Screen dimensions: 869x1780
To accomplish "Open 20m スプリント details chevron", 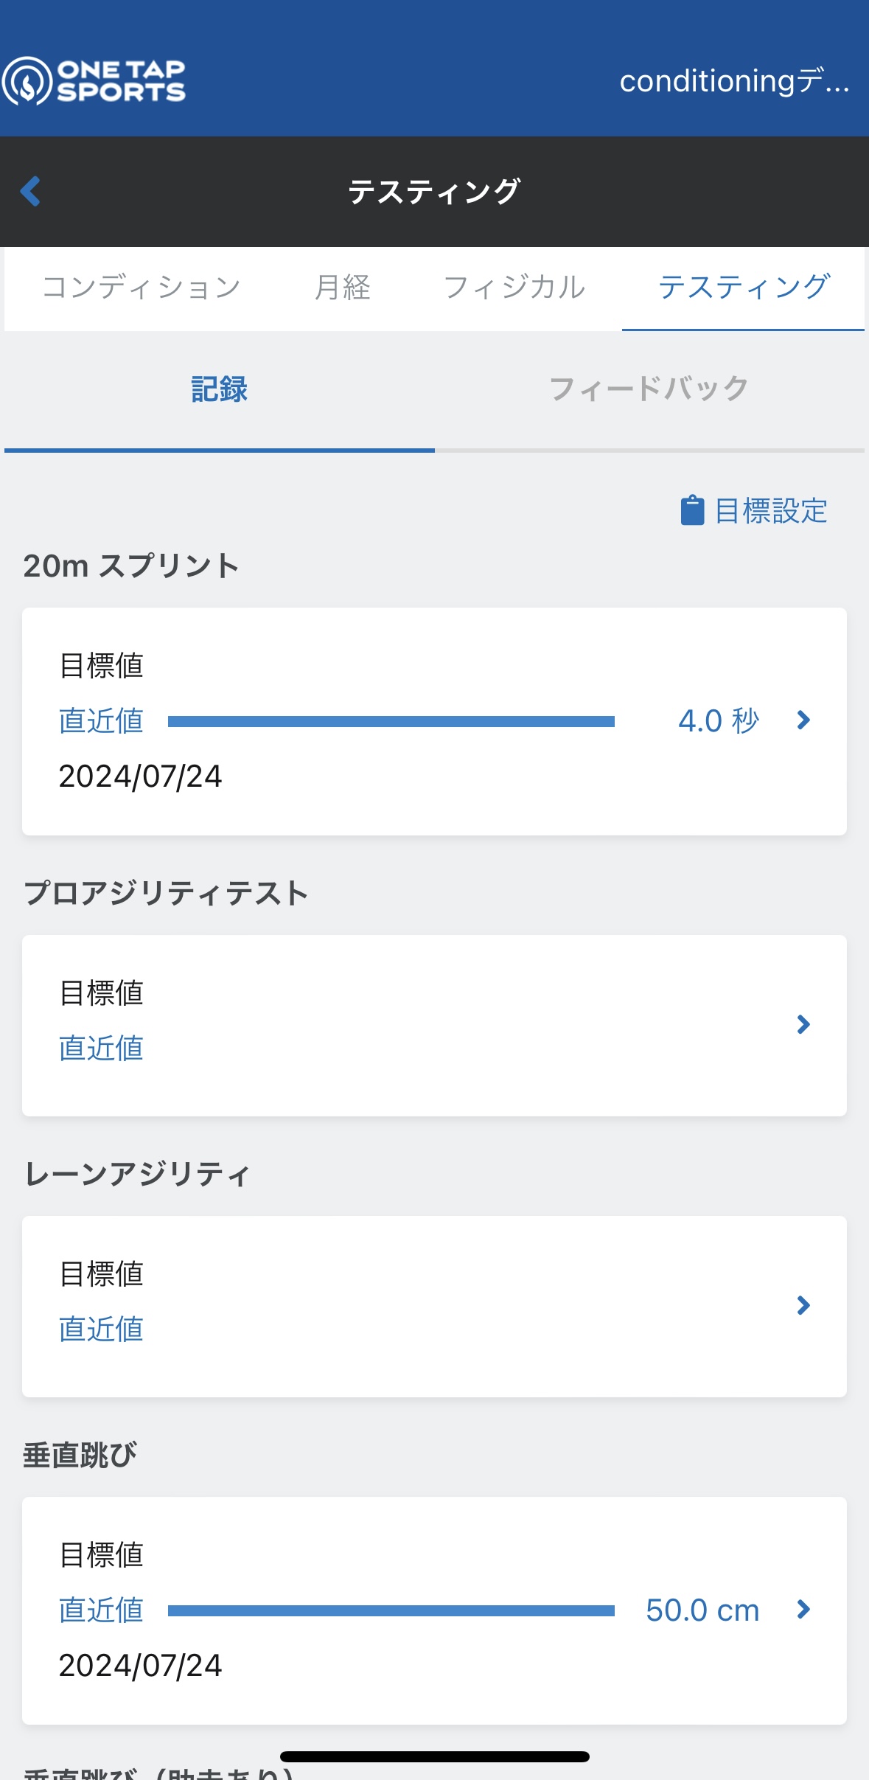I will click(803, 720).
